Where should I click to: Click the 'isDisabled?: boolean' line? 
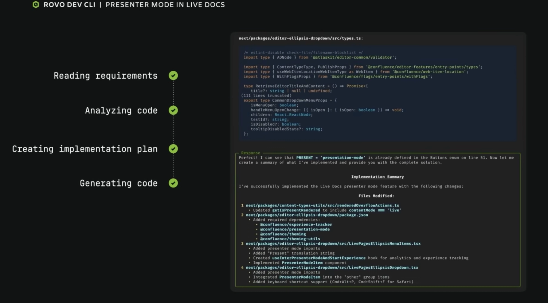[276, 124]
